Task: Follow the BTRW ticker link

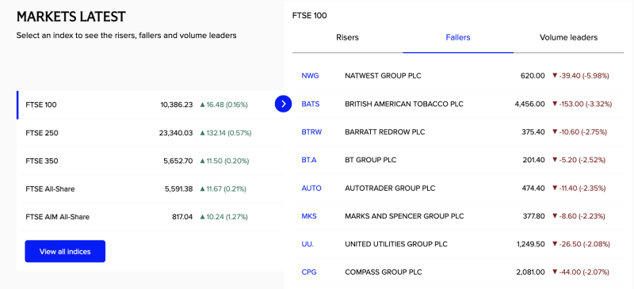Action: 311,131
